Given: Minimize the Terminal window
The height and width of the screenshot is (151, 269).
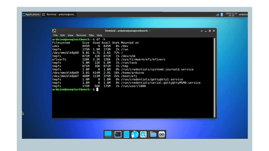Looking at the screenshot, I should click(x=206, y=31).
